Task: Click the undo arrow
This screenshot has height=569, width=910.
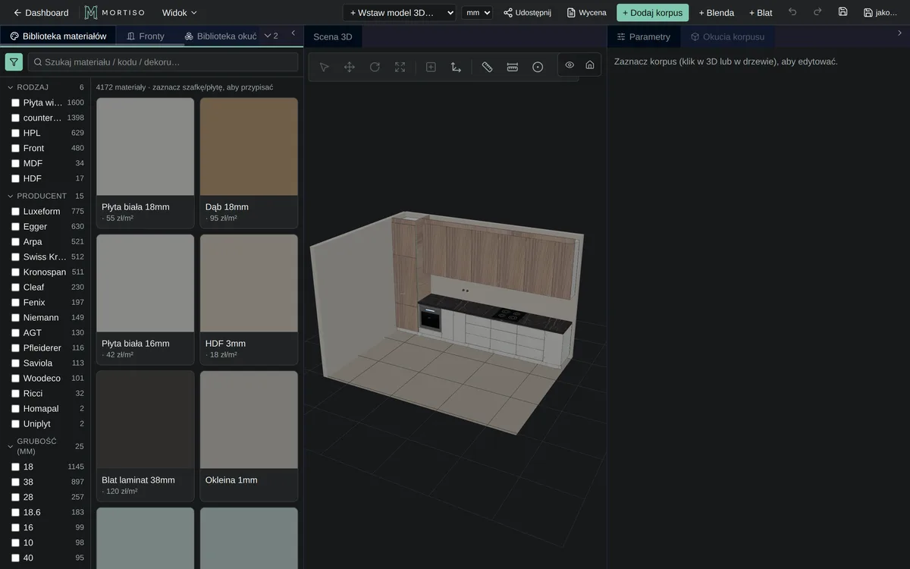Action: coord(792,12)
